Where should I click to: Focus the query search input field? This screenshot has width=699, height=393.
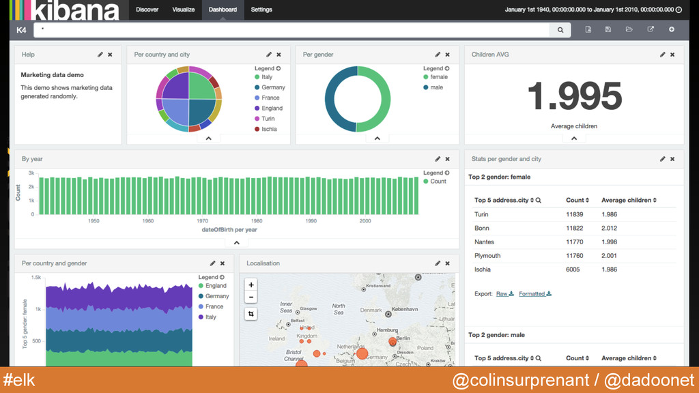[x=291, y=30]
